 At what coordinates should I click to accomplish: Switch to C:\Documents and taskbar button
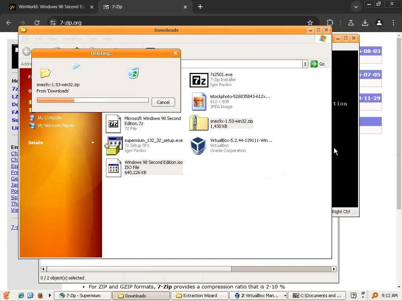317,296
